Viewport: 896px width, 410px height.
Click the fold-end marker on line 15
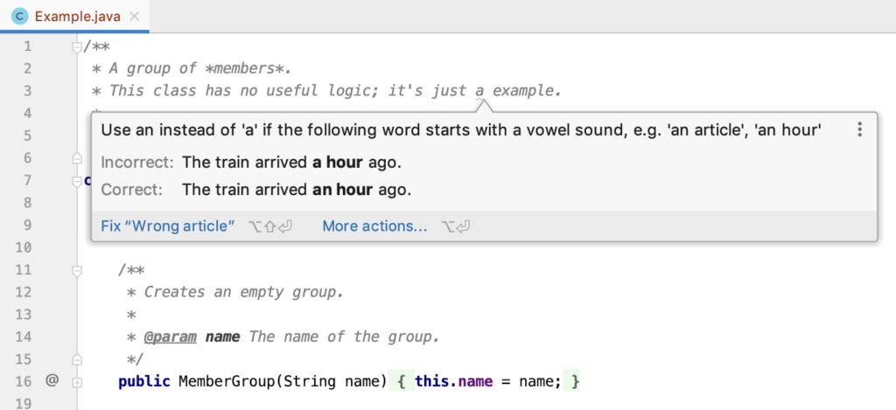pos(77,359)
